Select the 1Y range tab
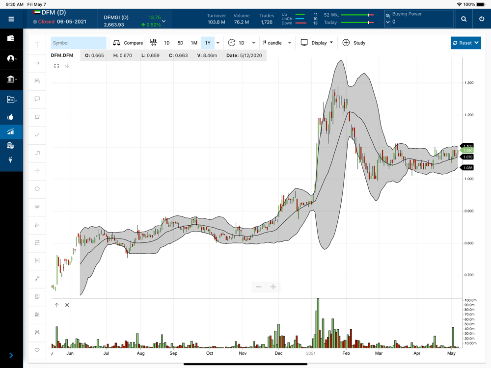The width and height of the screenshot is (491, 368). [208, 43]
